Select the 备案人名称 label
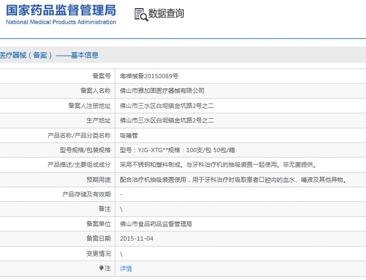The image size is (366, 280). pyautogui.click(x=95, y=91)
